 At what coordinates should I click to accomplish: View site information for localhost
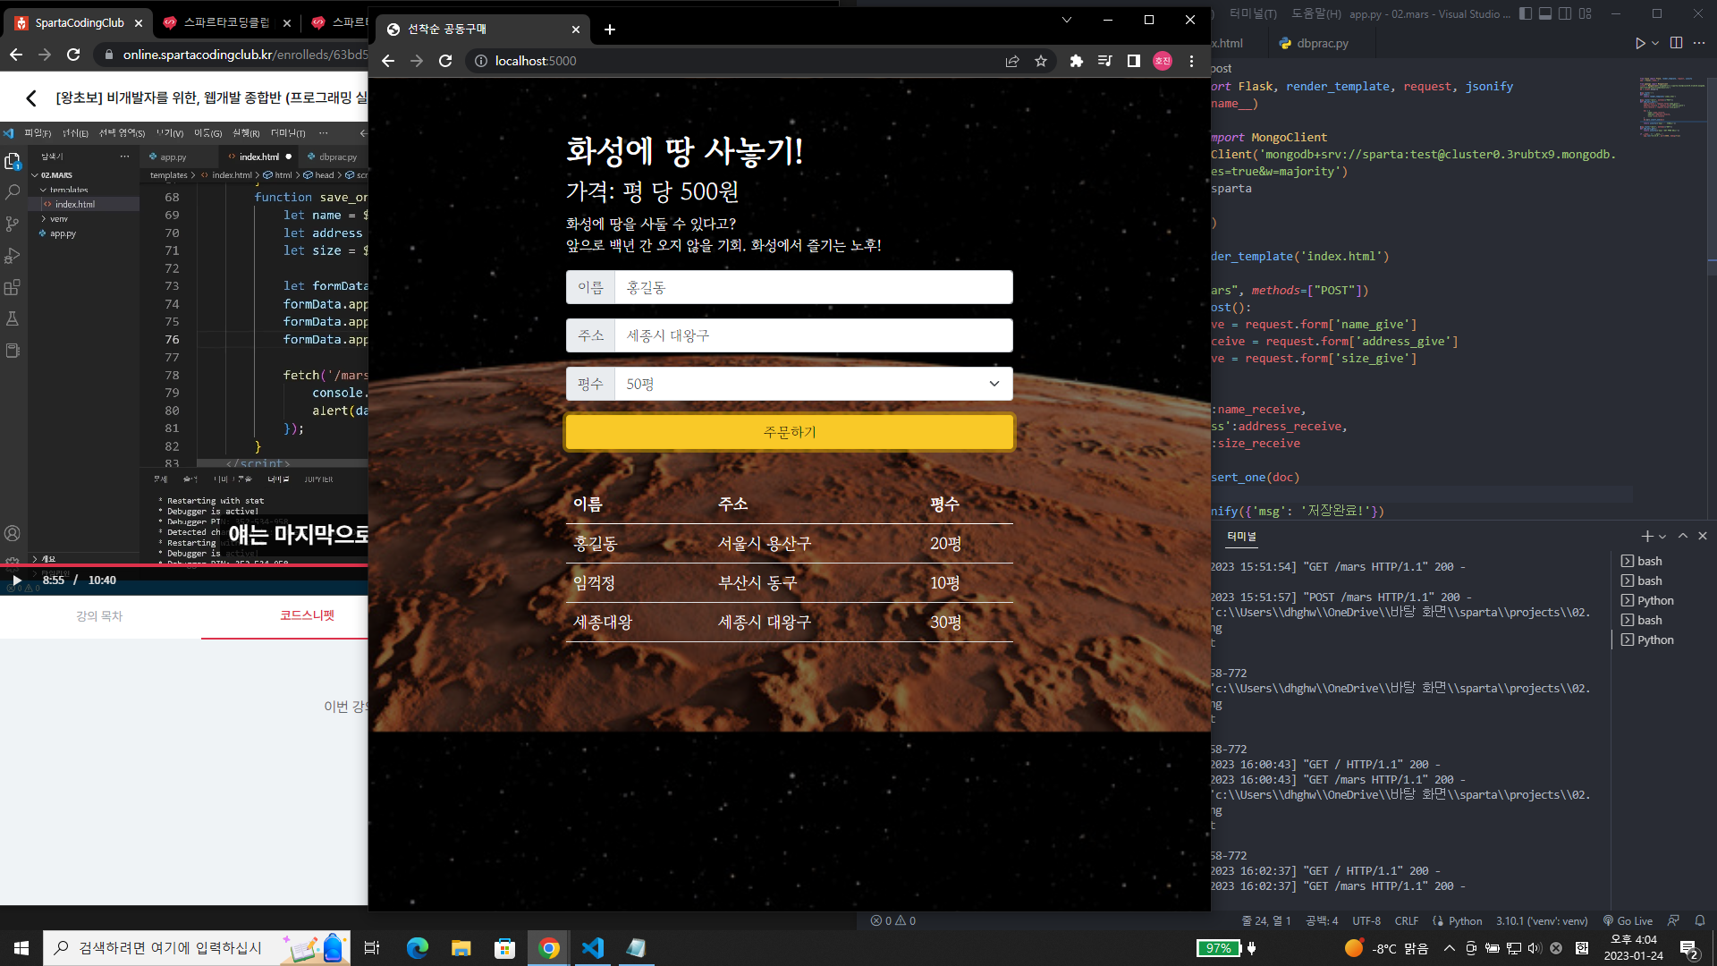480,61
